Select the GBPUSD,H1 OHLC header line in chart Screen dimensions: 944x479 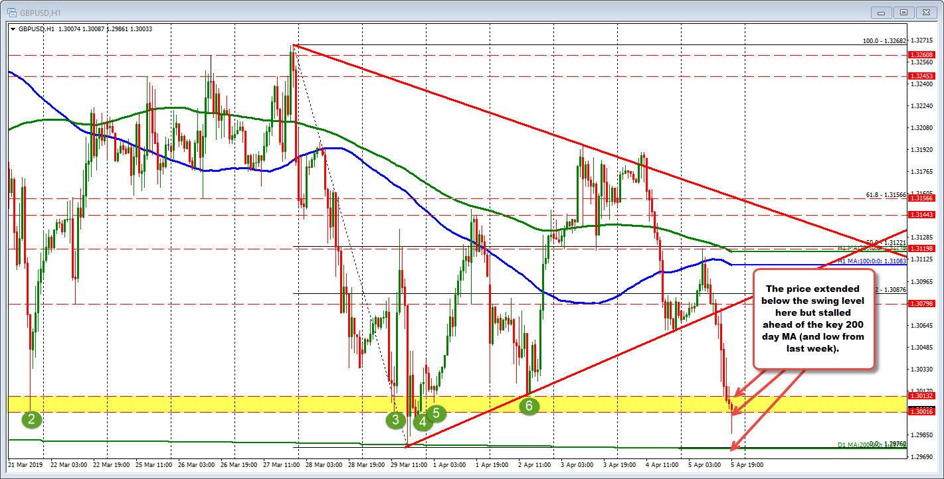84,29
